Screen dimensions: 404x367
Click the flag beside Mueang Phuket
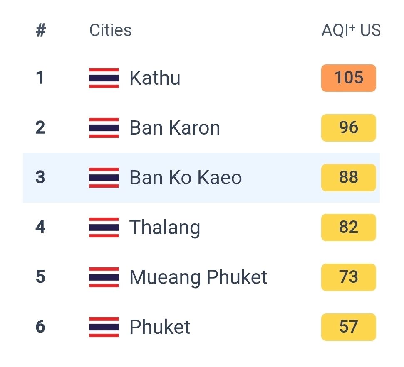click(104, 277)
